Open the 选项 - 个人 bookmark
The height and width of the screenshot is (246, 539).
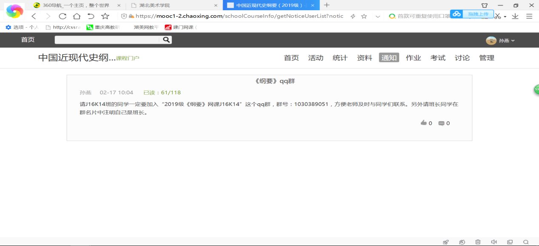tap(22, 27)
